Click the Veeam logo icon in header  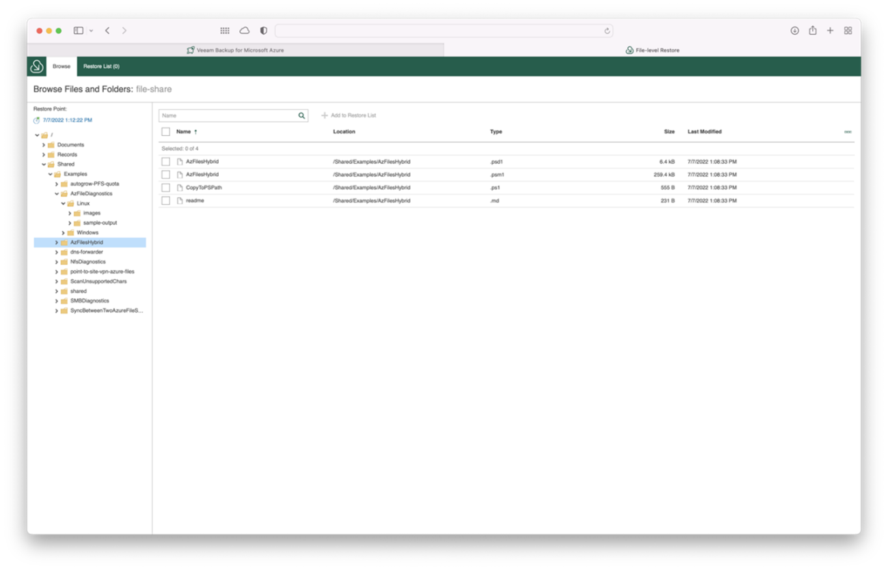(37, 66)
